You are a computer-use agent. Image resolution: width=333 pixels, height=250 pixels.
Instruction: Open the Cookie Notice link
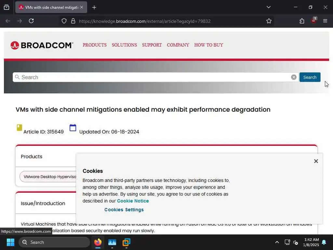pyautogui.click(x=133, y=201)
